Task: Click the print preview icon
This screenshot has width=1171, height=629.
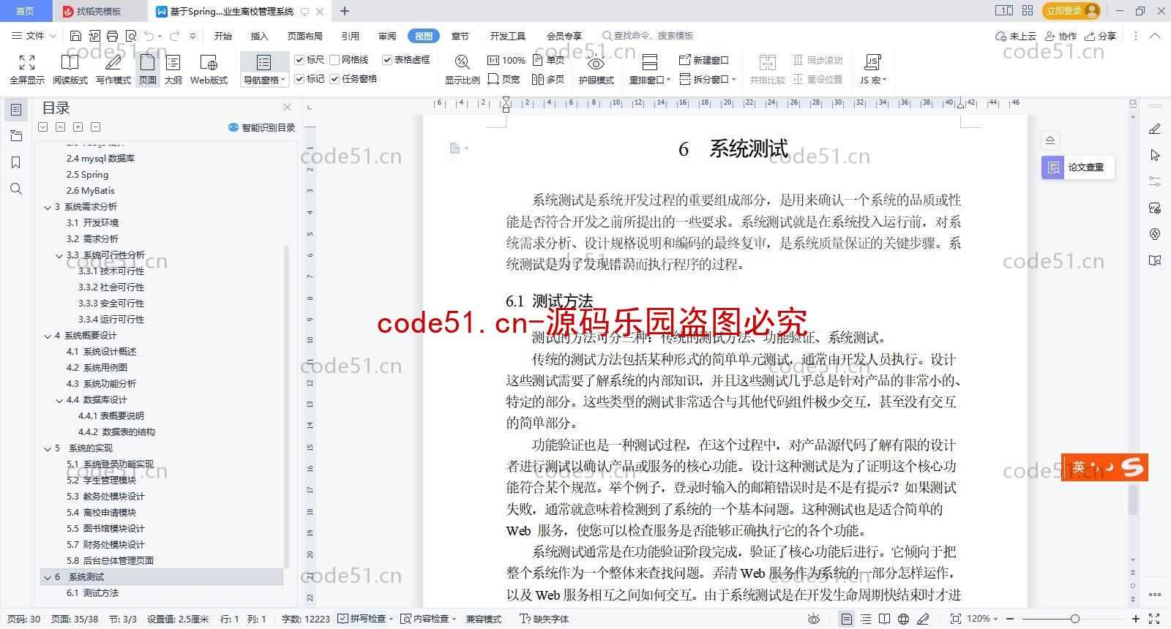Action: 131,36
